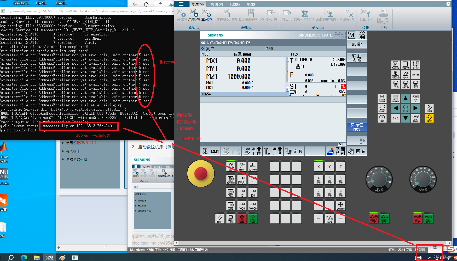Click the cursor up arrow key
The width and height of the screenshot is (457, 261).
(x=406, y=98)
